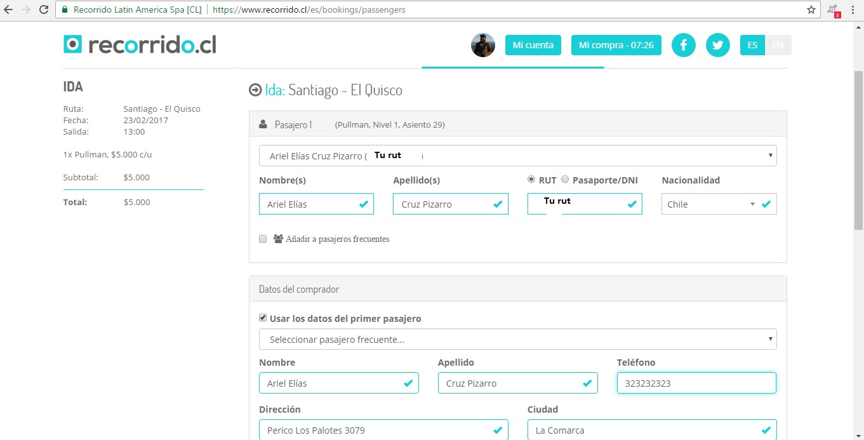This screenshot has height=440, width=864.
Task: Open Seleccionar pasajero frecuente dropdown
Action: pos(517,339)
